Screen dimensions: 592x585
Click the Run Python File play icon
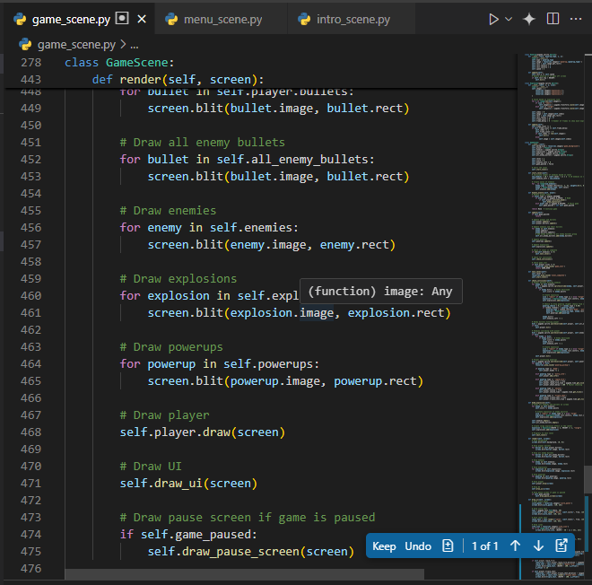tap(492, 19)
